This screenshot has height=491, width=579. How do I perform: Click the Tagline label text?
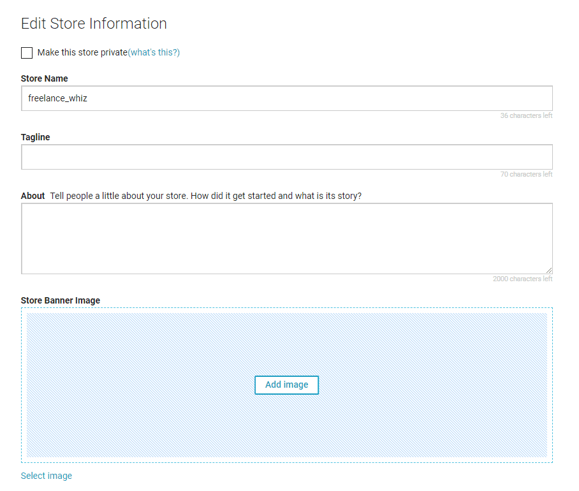click(35, 137)
